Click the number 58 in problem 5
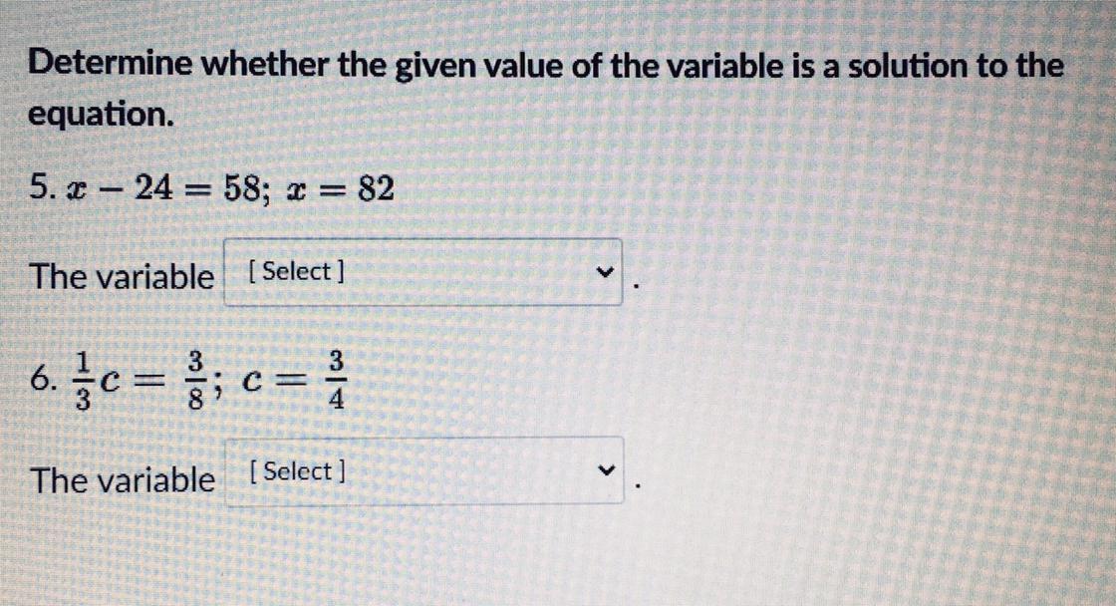 click(x=241, y=189)
